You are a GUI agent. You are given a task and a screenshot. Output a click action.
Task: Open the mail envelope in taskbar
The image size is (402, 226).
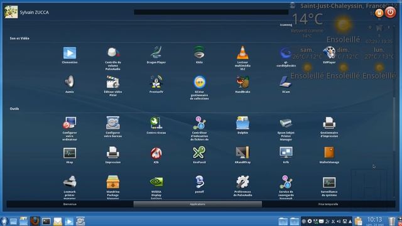pos(58,221)
